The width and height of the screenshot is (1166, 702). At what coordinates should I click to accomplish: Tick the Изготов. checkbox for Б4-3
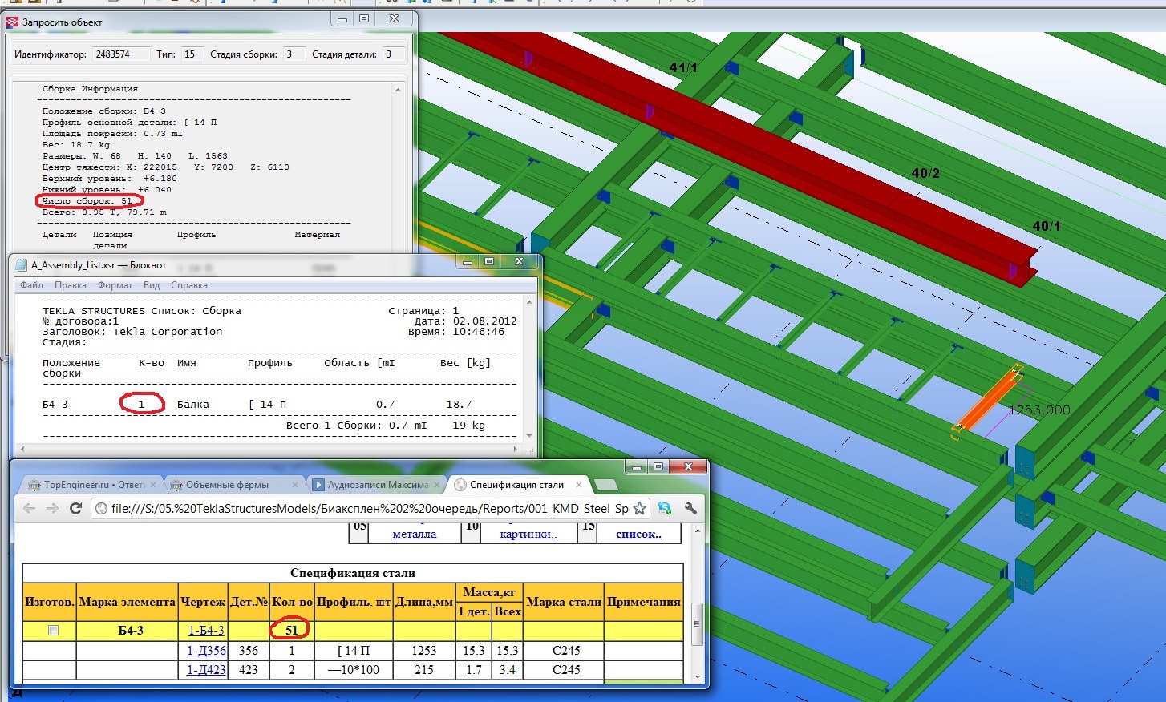(x=53, y=631)
